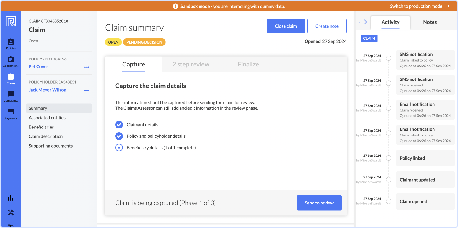Image resolution: width=458 pixels, height=228 pixels.
Task: Switch to production mode via banner
Action: tap(420, 6)
